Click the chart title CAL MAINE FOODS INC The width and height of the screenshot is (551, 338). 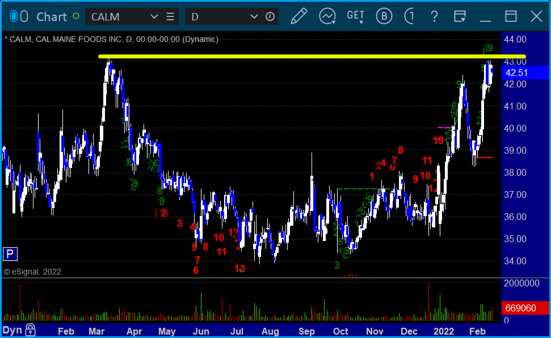pyautogui.click(x=79, y=39)
